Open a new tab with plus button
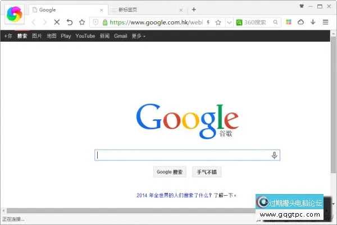The image size is (337, 225). point(194,10)
